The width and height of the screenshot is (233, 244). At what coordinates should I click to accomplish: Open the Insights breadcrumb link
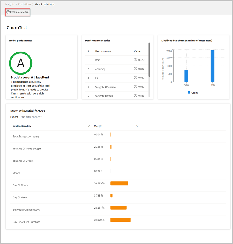pyautogui.click(x=10, y=4)
